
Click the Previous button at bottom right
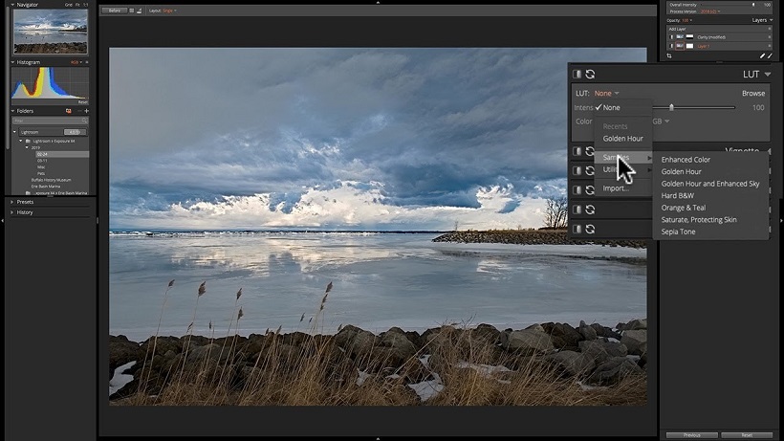click(692, 435)
